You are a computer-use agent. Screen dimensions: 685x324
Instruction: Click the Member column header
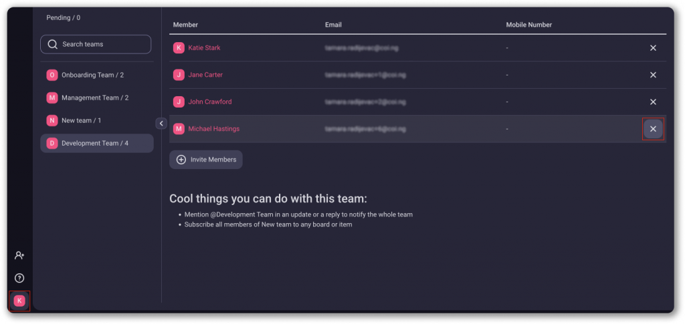click(x=185, y=25)
